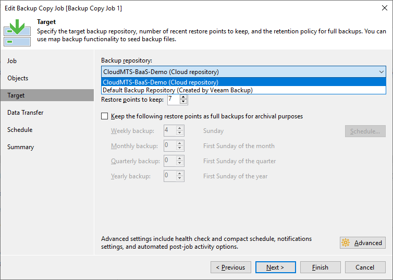Image resolution: width=393 pixels, height=280 pixels.
Task: Collapse the Backup repository dropdown arrow
Action: pos(381,72)
